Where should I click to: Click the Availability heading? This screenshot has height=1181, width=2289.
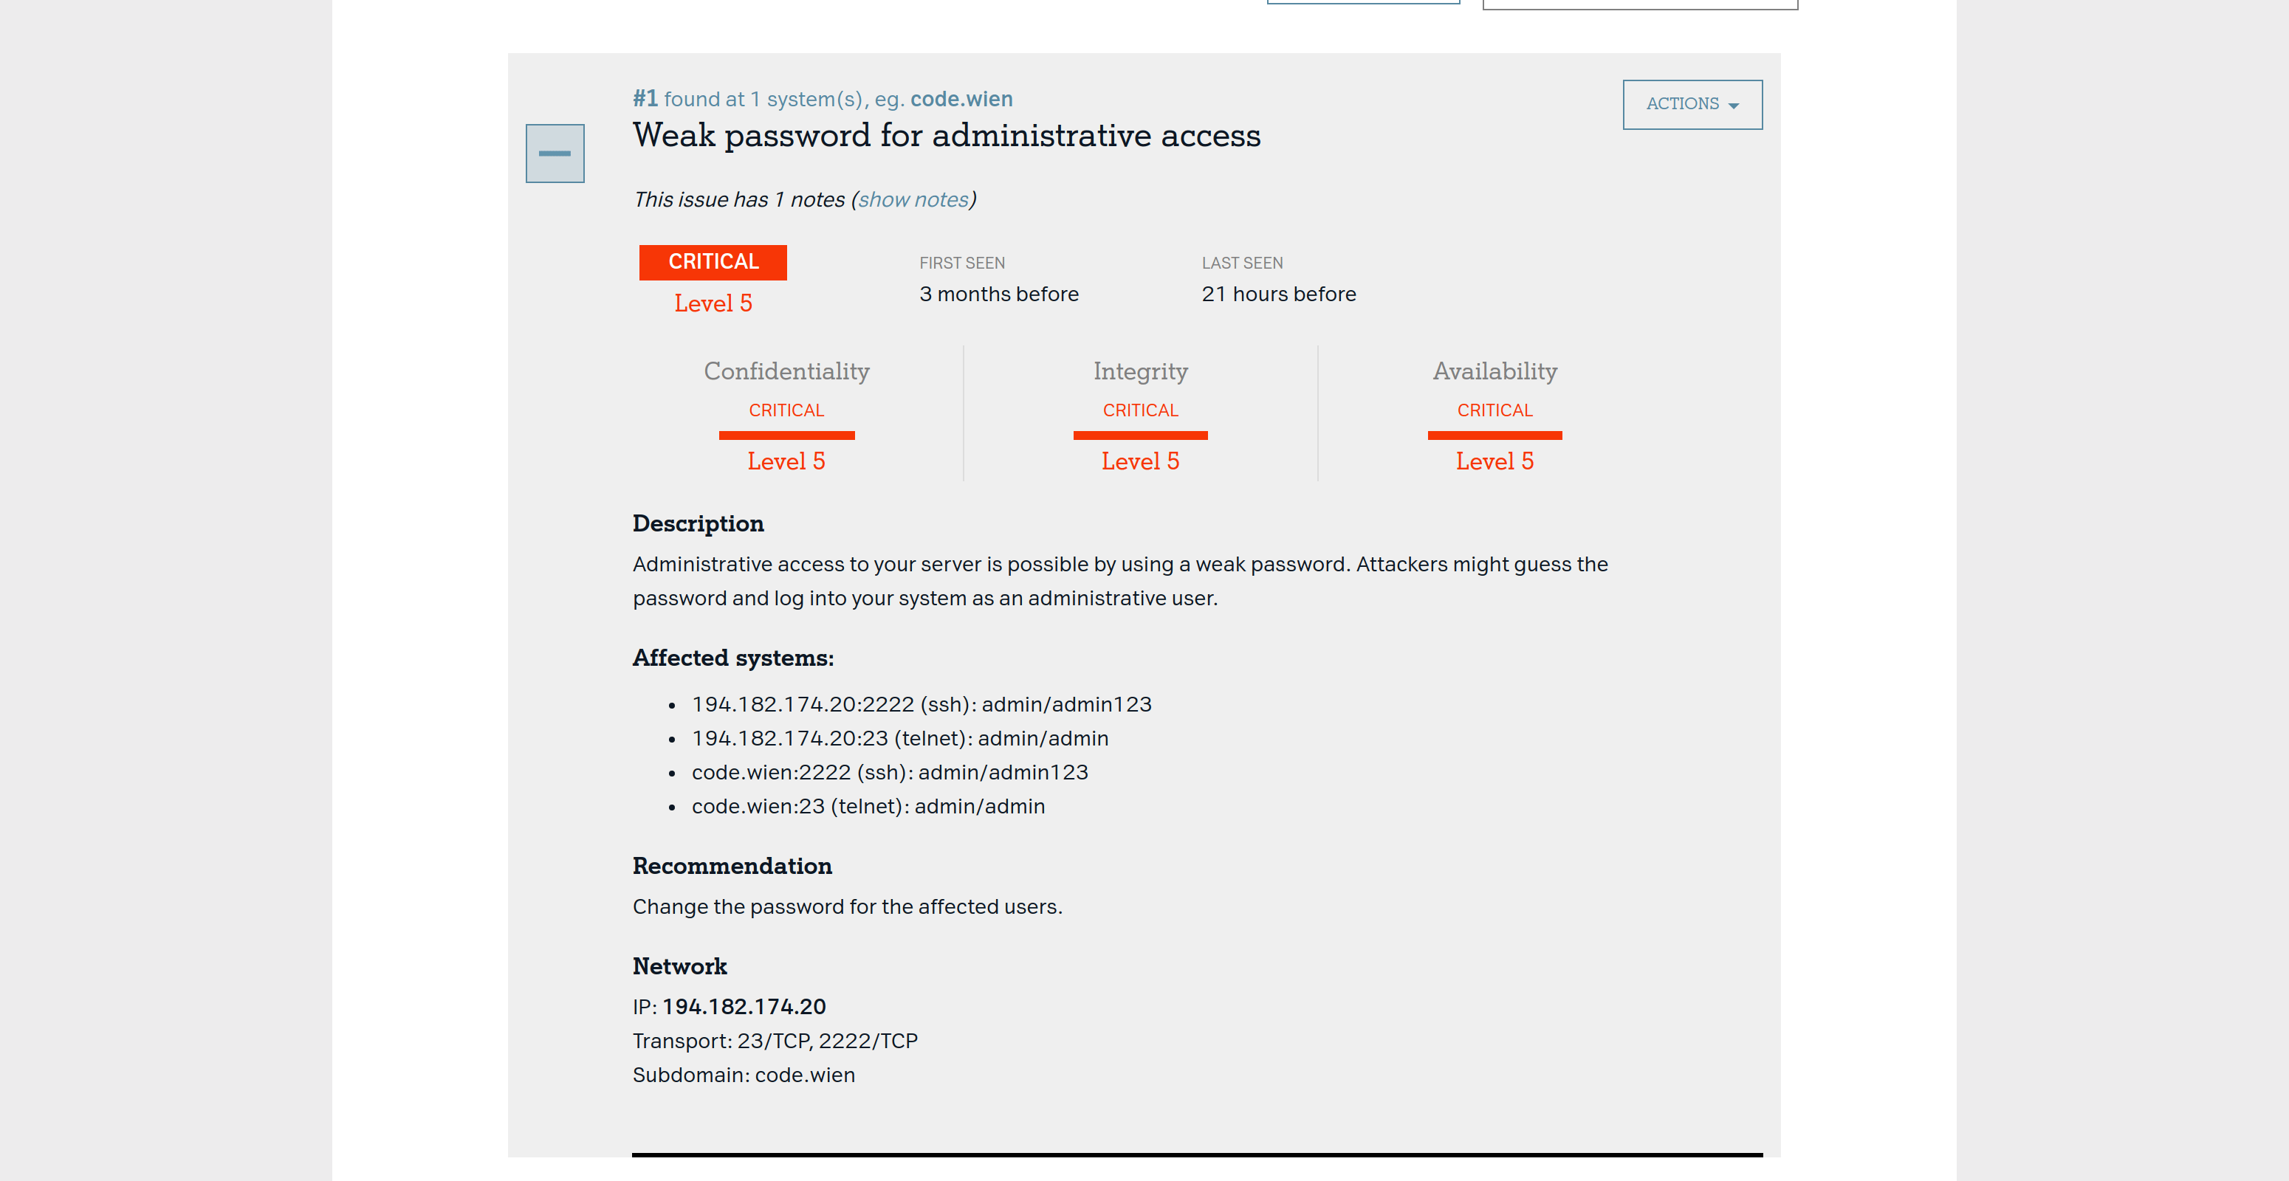click(x=1494, y=371)
